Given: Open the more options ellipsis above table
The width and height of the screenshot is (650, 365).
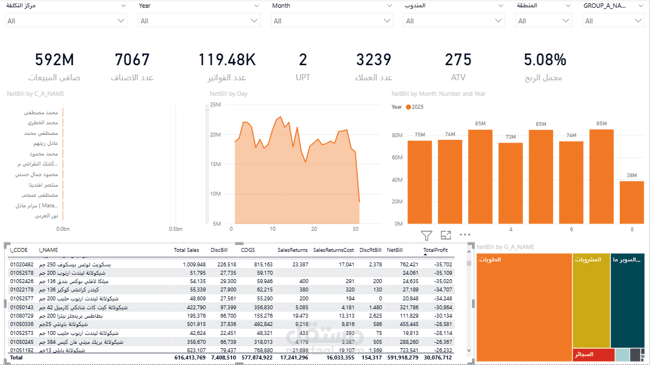Looking at the screenshot, I should (x=465, y=235).
